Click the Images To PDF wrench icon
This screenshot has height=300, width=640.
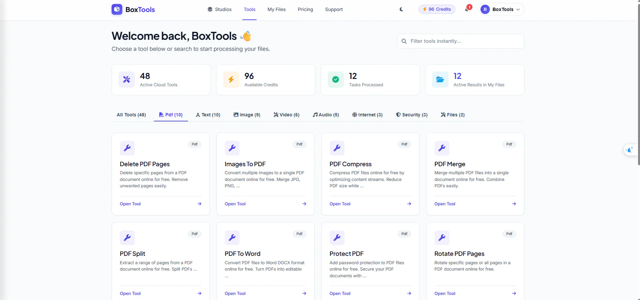pos(232,148)
